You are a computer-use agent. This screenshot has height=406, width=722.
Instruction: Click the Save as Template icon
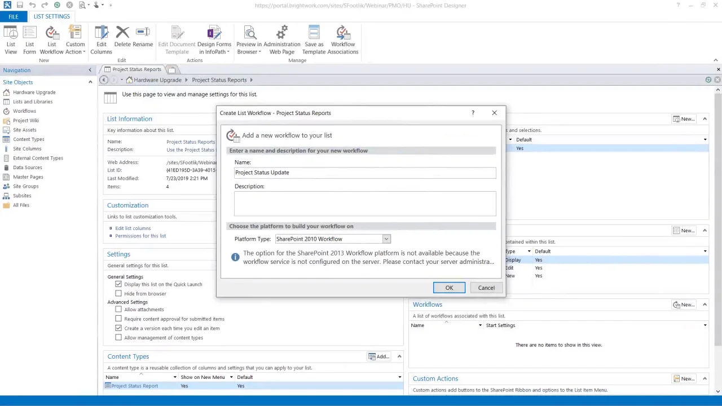(x=314, y=40)
